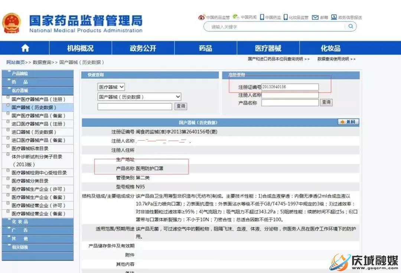Screen dimensions: 401x273
Task: Click the 政务信息报送 monitor icon
Action: coord(334,17)
